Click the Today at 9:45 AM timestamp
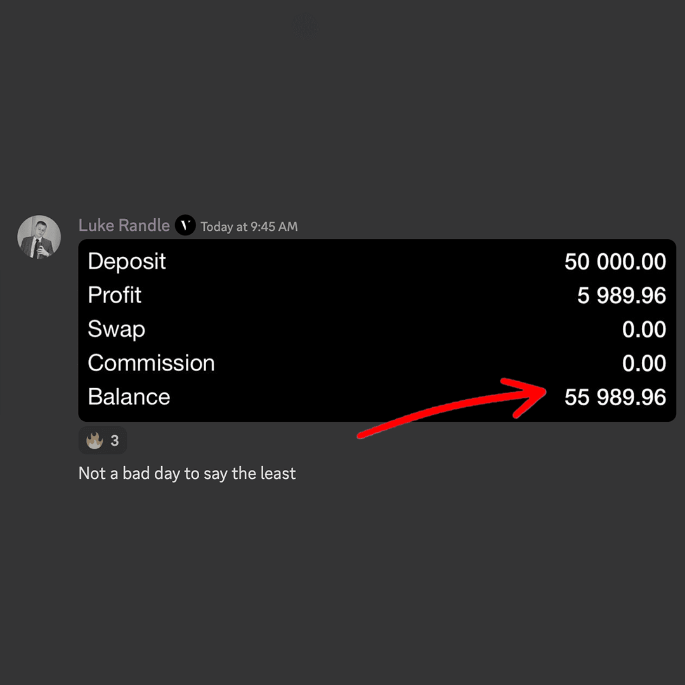This screenshot has height=685, width=685. click(249, 227)
